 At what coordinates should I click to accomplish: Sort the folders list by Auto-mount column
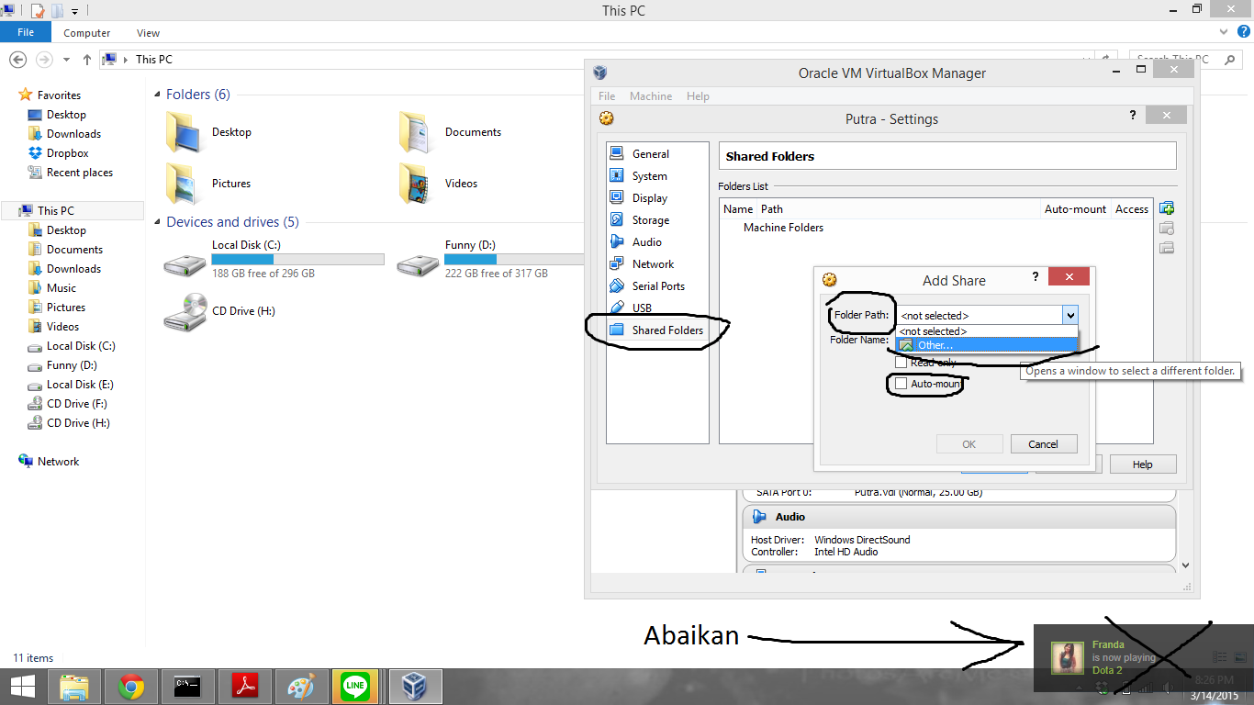click(1075, 209)
